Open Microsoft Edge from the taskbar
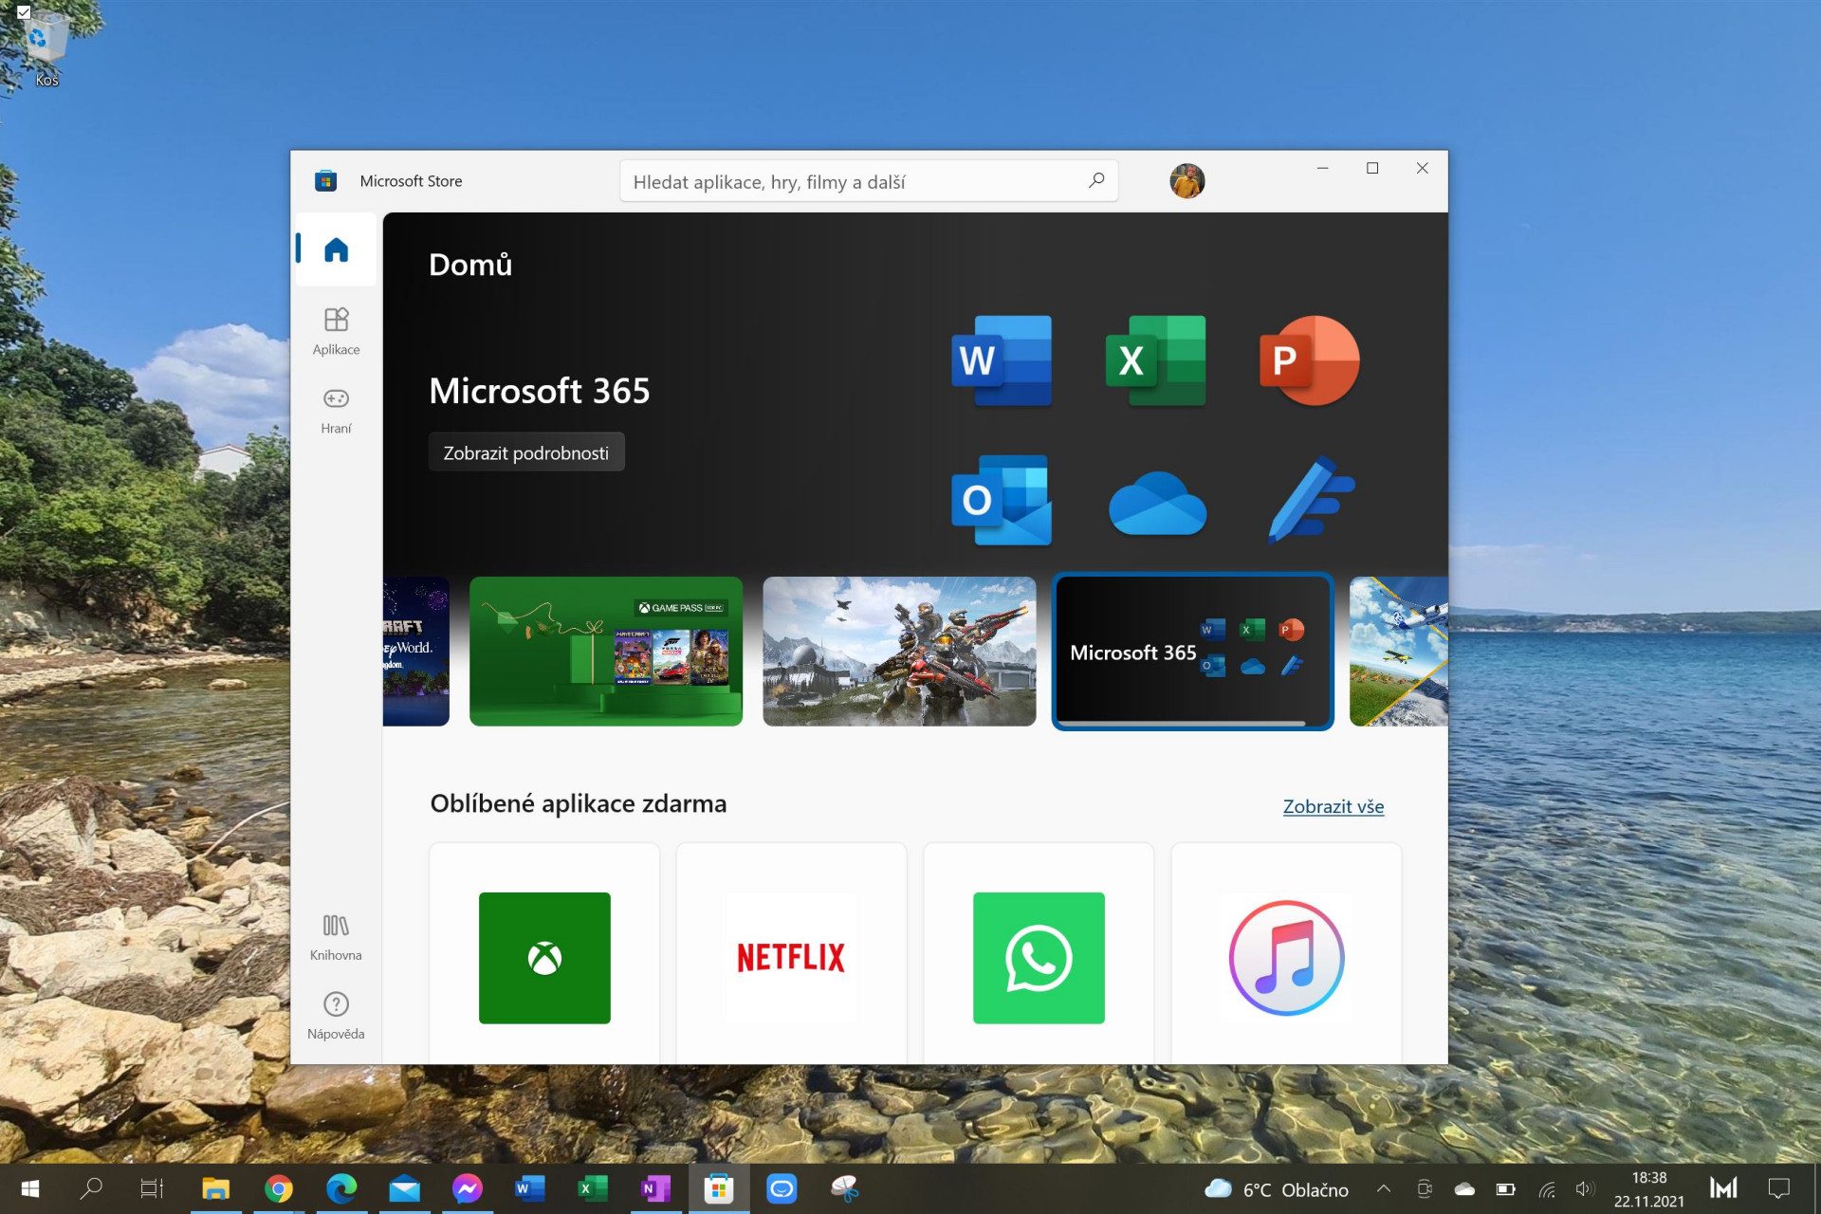 [341, 1188]
